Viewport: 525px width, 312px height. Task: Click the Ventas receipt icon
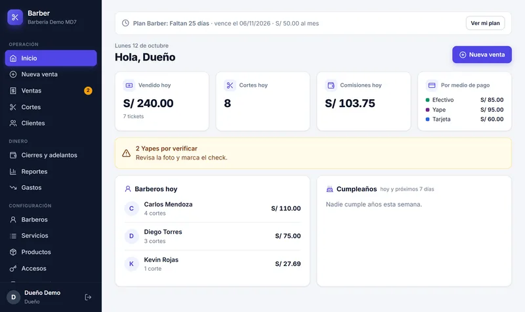click(13, 91)
